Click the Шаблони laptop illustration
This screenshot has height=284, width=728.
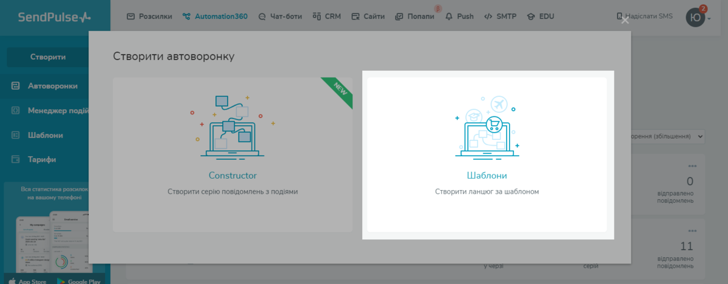pyautogui.click(x=487, y=127)
